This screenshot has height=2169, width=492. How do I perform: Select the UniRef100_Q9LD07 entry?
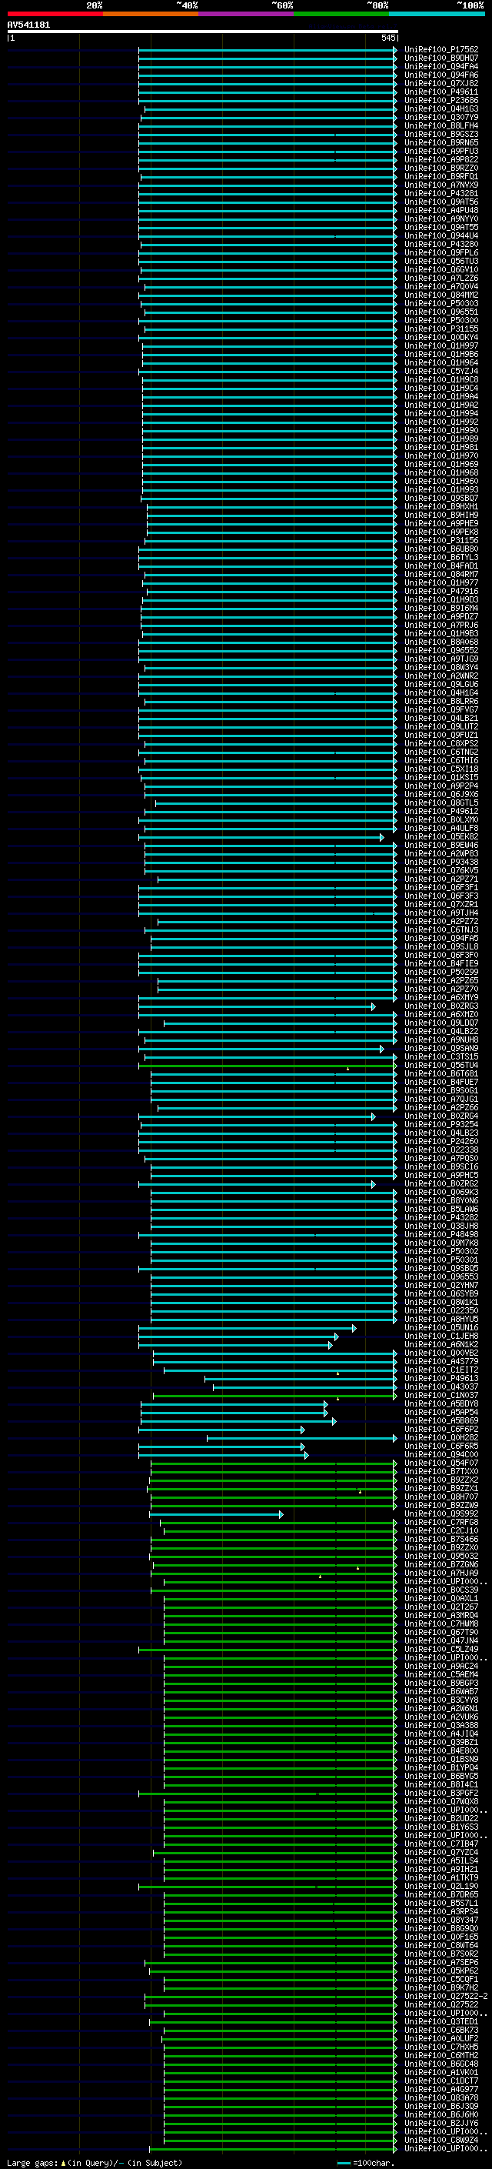click(440, 1023)
